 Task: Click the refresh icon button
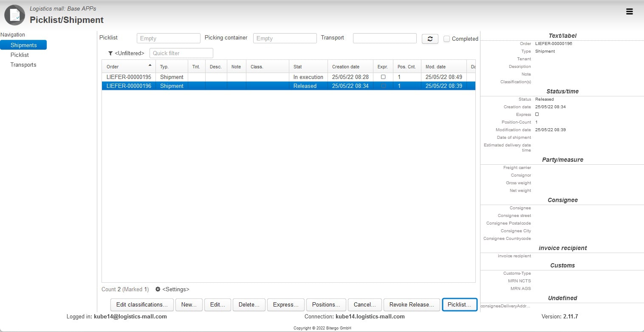(430, 39)
